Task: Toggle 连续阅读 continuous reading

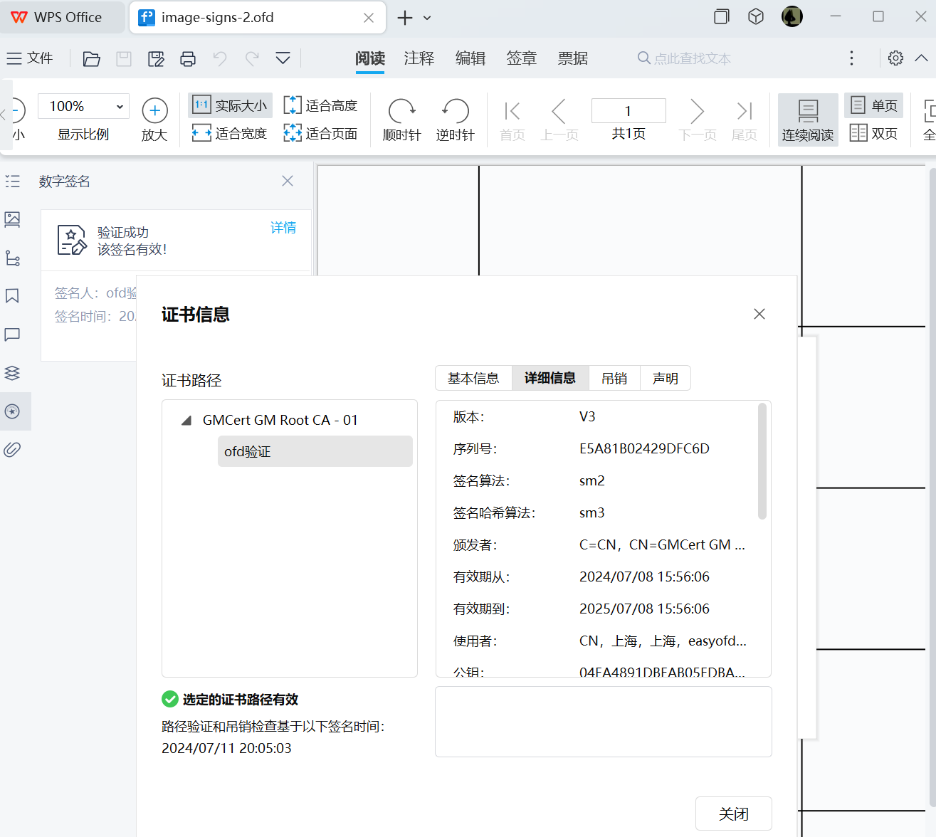Action: coord(808,120)
